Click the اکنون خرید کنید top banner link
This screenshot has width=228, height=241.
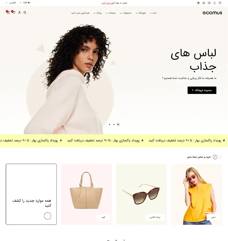(108, 3)
